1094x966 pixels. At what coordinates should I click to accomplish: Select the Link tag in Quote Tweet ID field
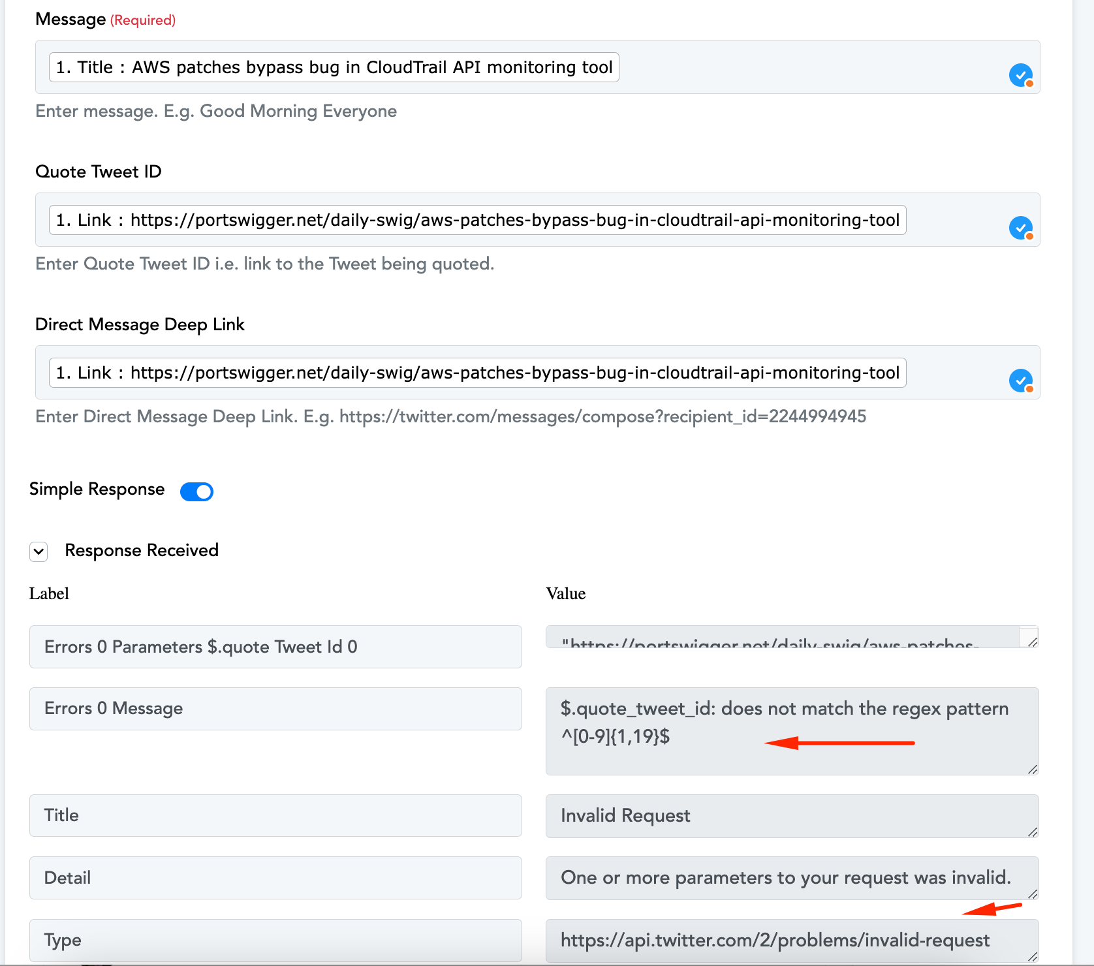click(x=477, y=220)
